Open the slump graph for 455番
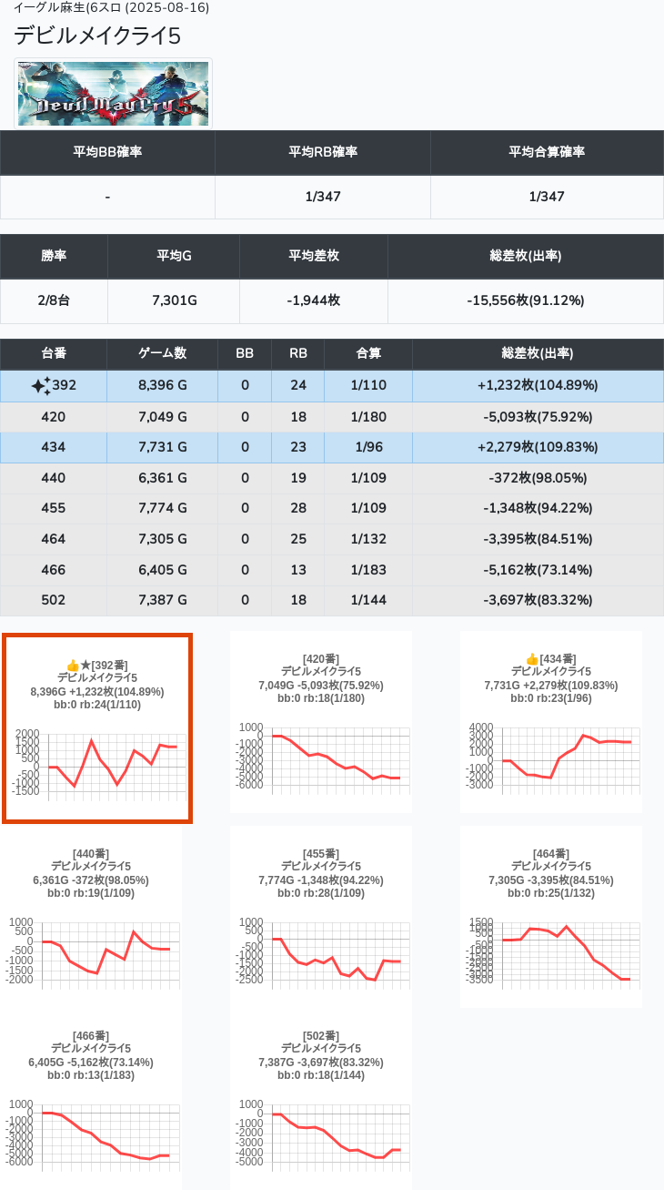Image resolution: width=664 pixels, height=1190 pixels. pyautogui.click(x=321, y=951)
